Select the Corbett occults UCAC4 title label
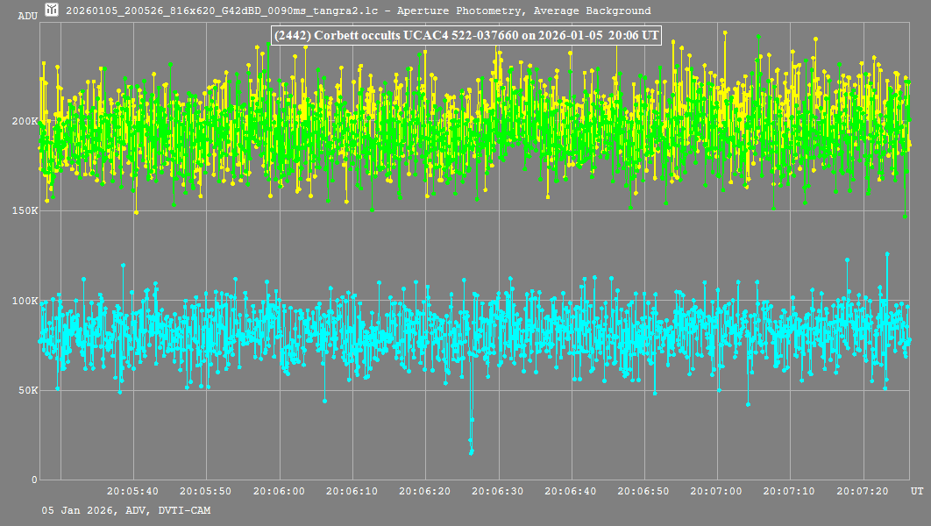The image size is (931, 526). (x=465, y=36)
